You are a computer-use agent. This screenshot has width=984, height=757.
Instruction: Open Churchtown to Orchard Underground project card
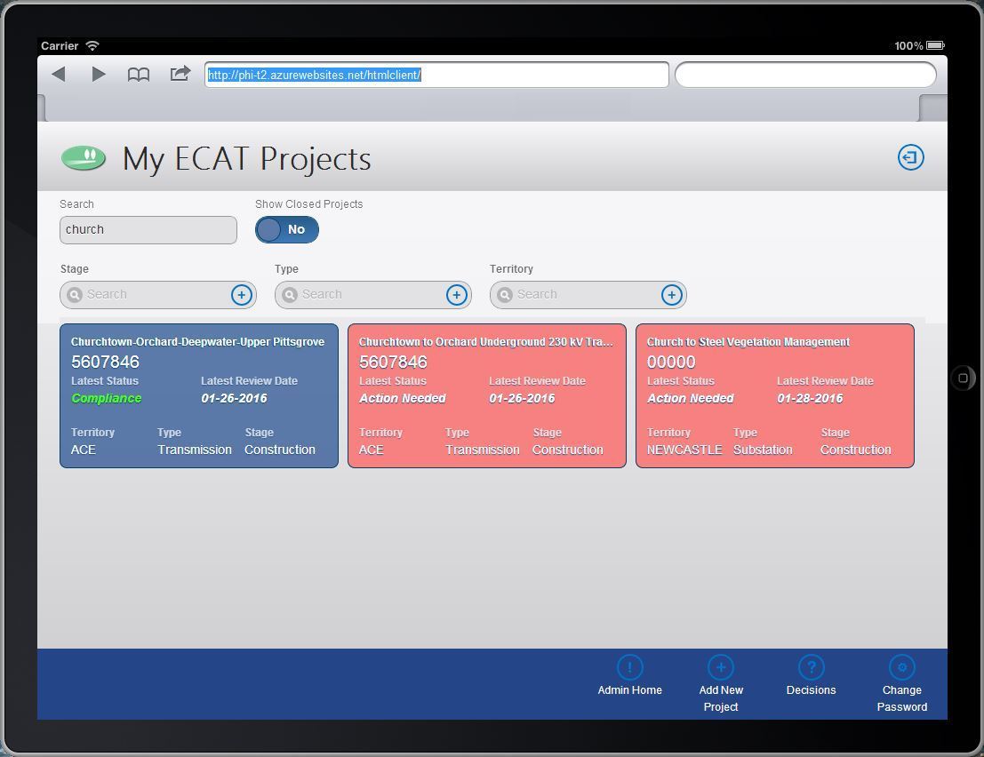pos(487,395)
